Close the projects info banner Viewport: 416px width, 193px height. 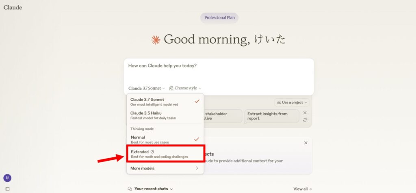(306, 143)
